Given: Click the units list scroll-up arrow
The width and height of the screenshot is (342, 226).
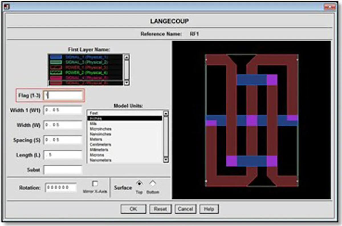Looking at the screenshot, I should pos(166,113).
